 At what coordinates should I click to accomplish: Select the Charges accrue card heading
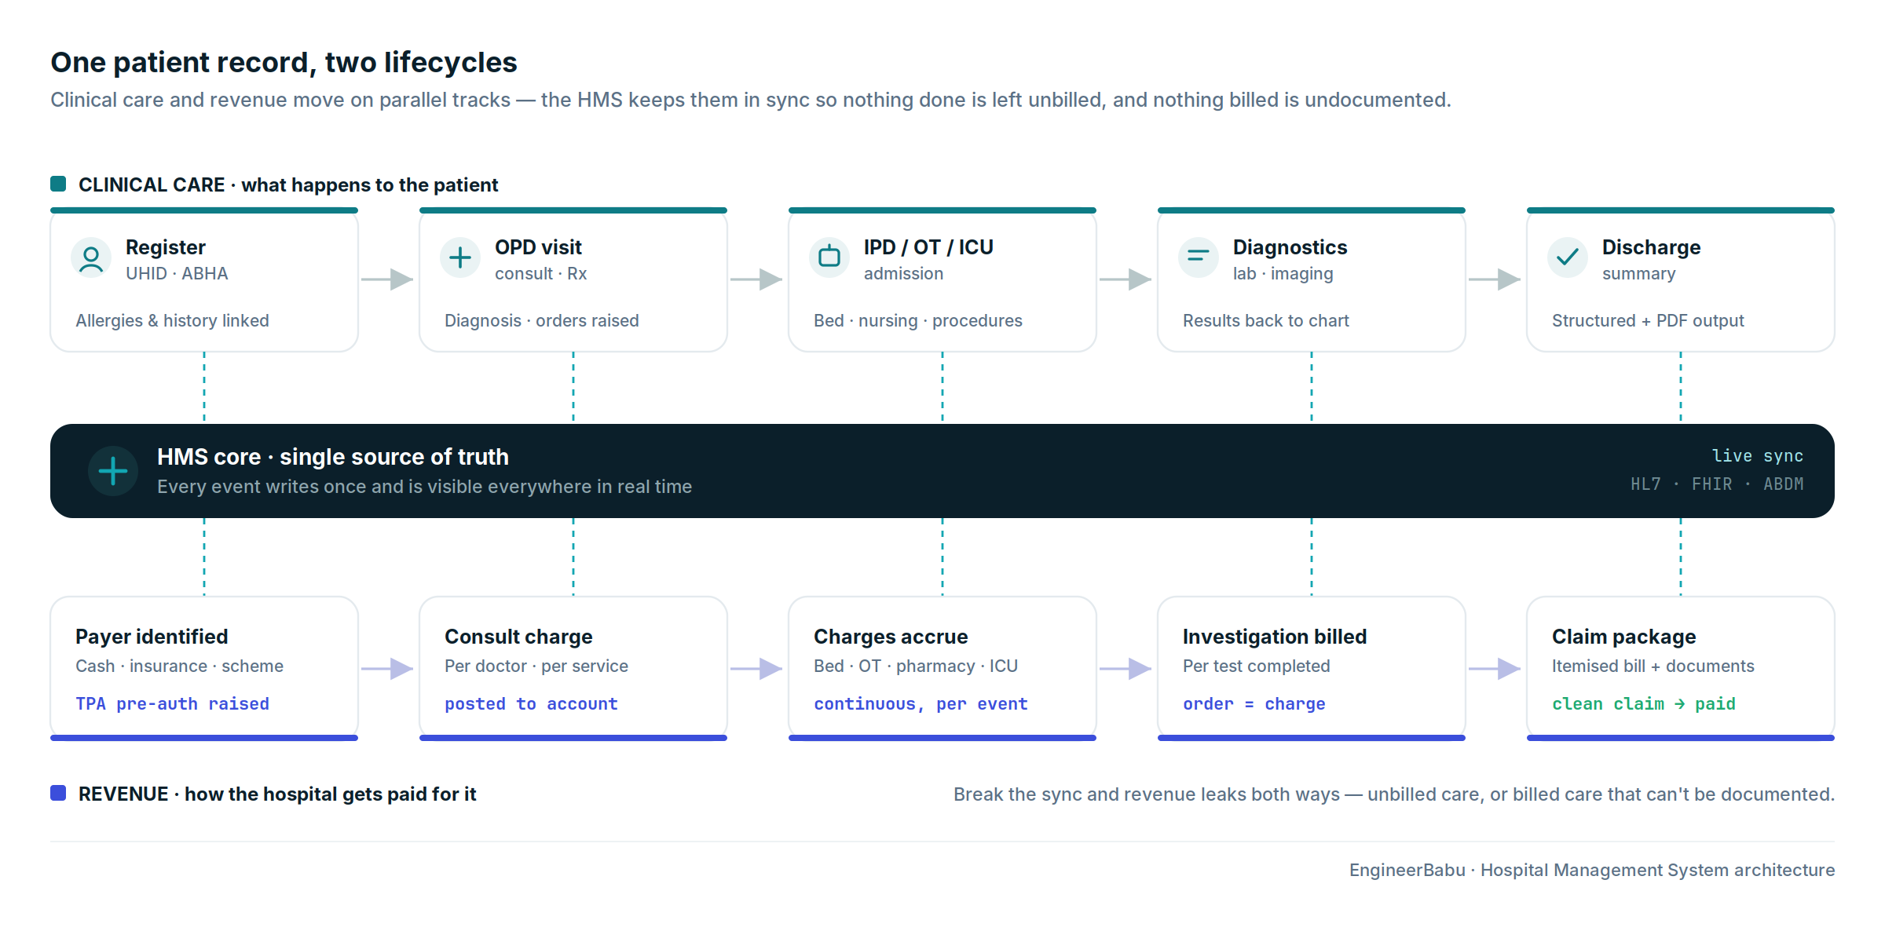pos(891,637)
